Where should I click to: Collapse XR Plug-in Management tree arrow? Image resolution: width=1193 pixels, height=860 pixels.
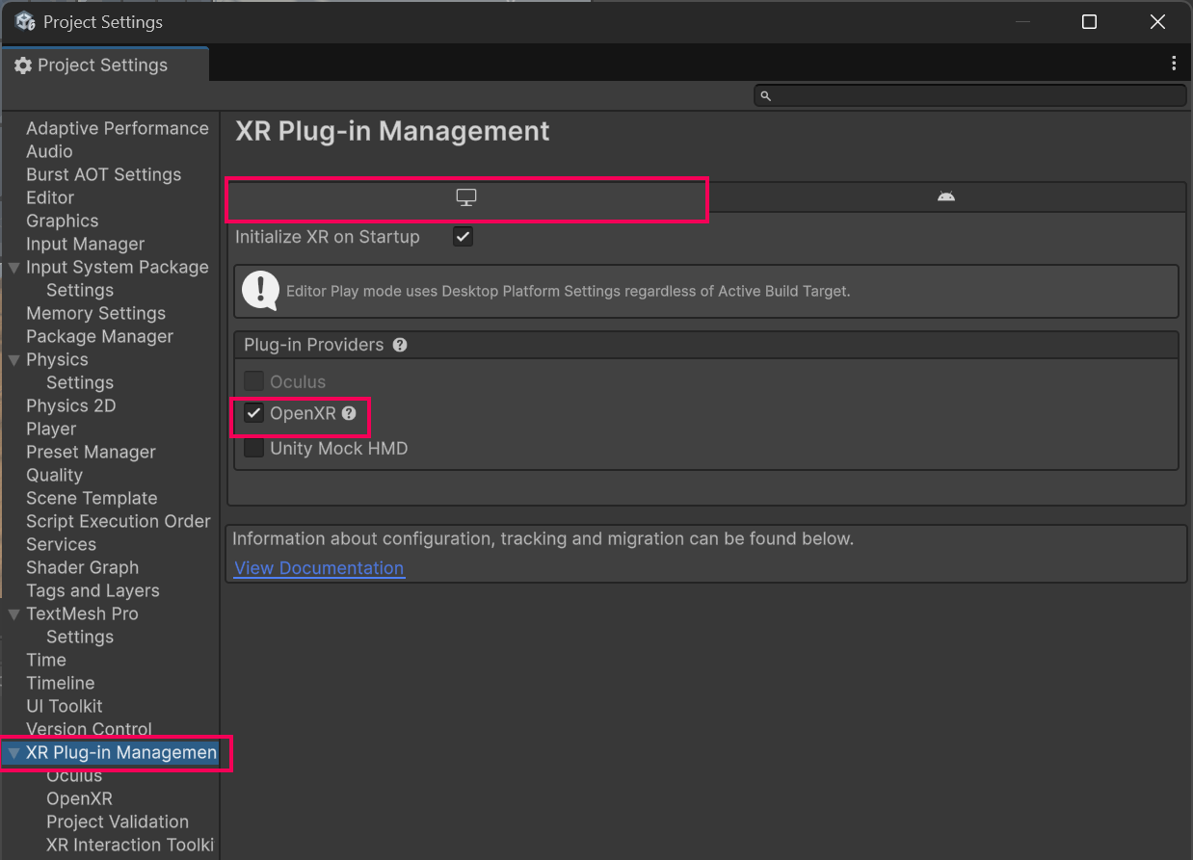click(13, 753)
